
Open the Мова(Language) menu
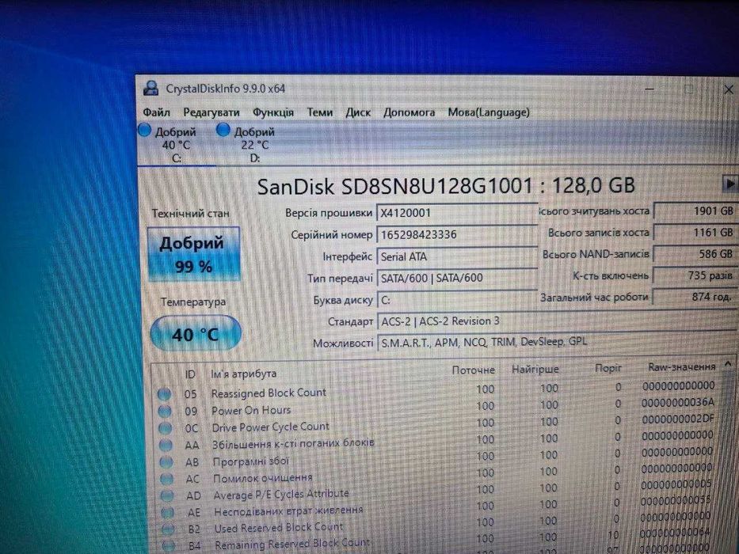489,112
